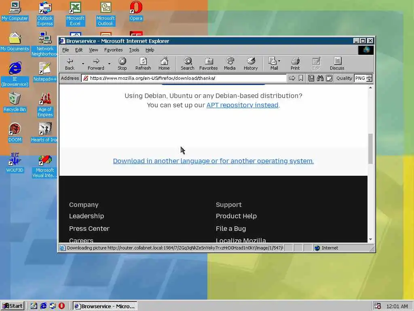Select the WOLF3D desktop shortcut
This screenshot has width=414, height=311.
coord(15,163)
